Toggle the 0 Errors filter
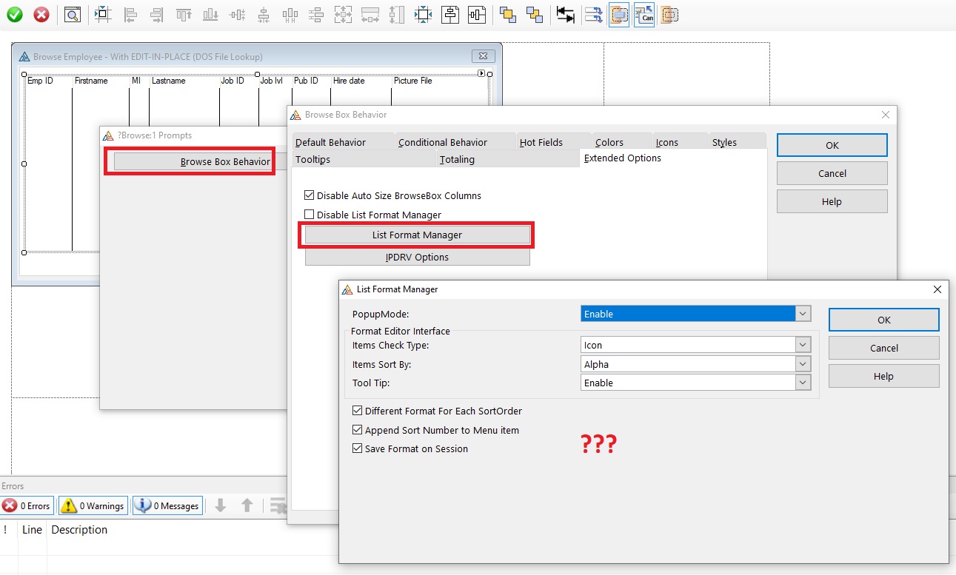 tap(27, 505)
